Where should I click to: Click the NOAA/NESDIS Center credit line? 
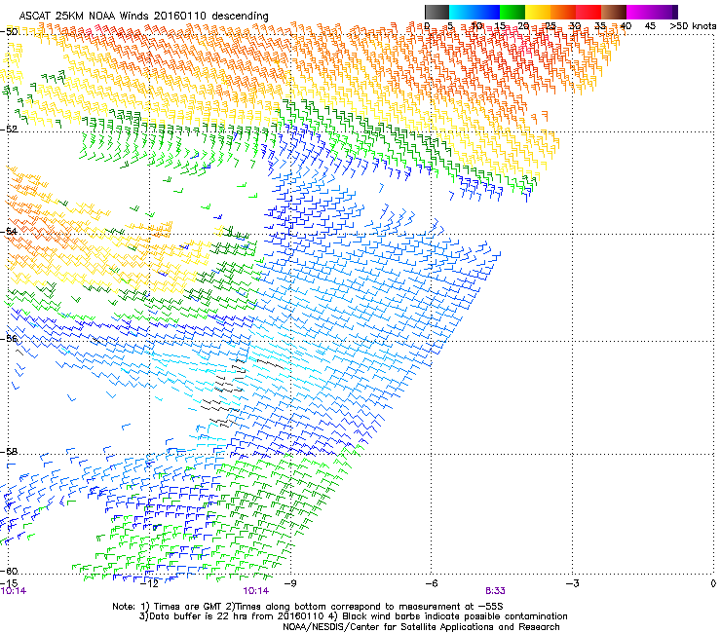(421, 626)
